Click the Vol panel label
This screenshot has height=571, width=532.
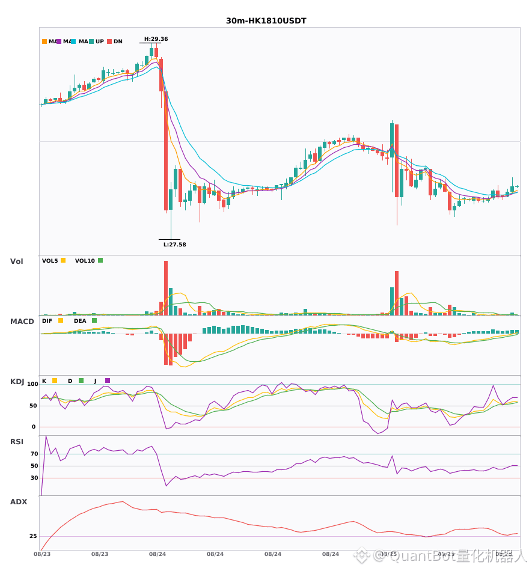point(16,261)
